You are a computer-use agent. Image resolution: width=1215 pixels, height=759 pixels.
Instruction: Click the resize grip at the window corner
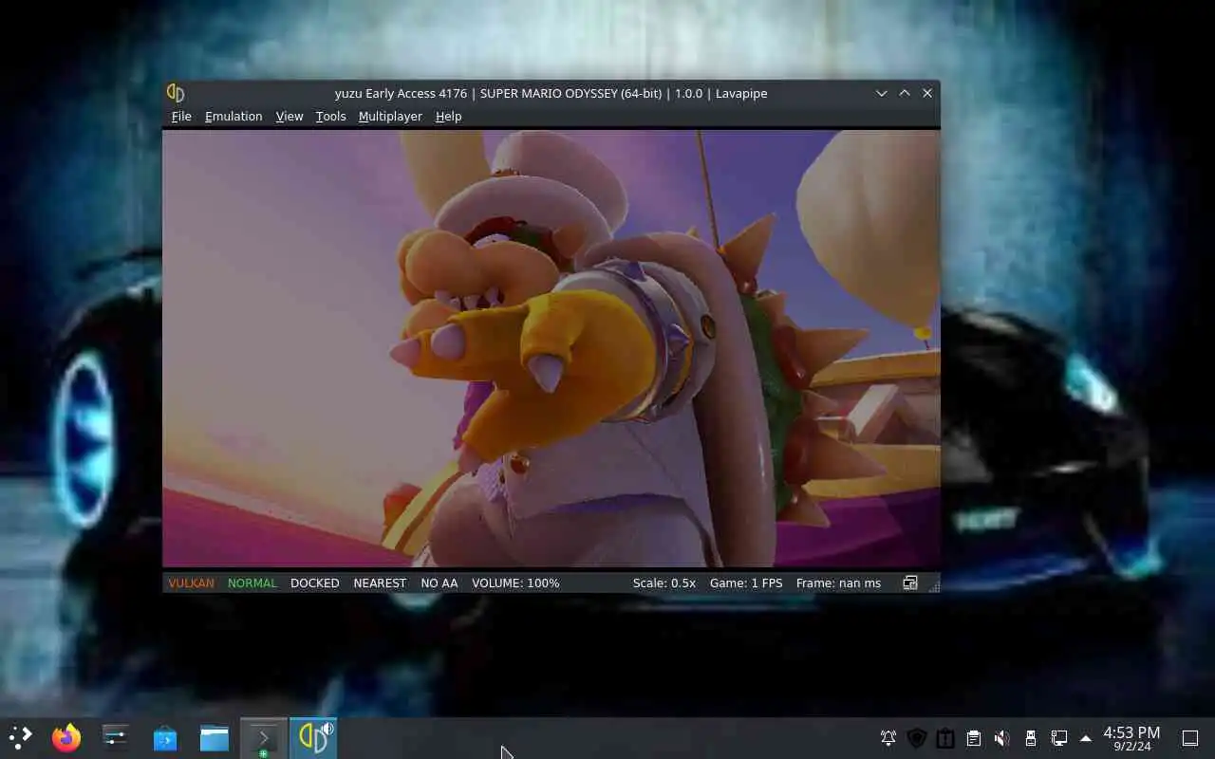(934, 586)
